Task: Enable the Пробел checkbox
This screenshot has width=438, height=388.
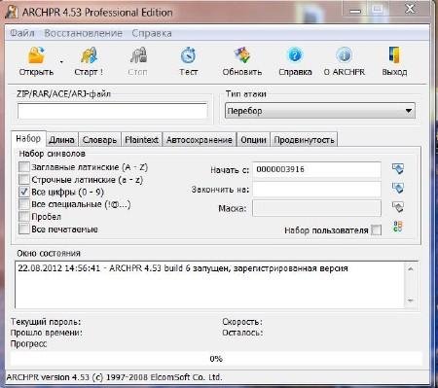Action: (x=24, y=217)
